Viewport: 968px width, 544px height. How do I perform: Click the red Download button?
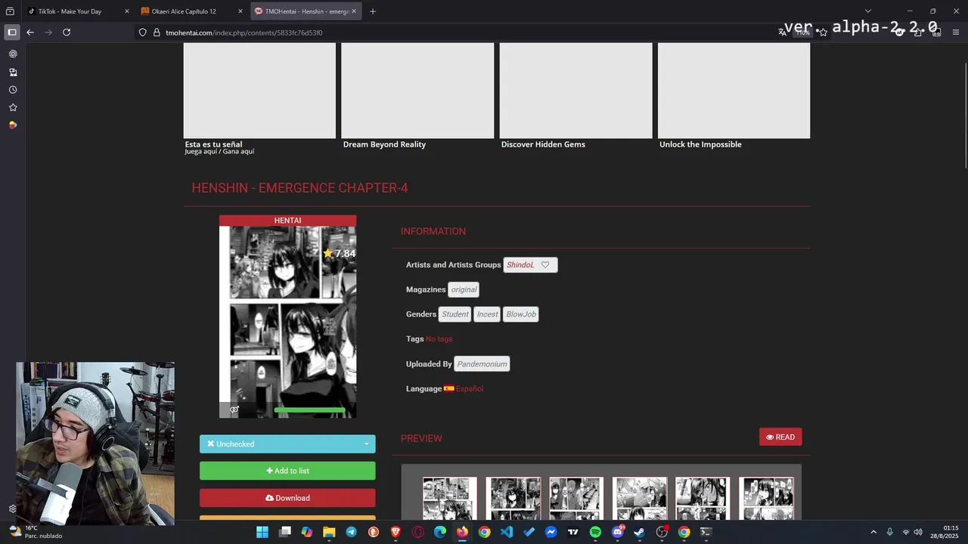coord(287,498)
